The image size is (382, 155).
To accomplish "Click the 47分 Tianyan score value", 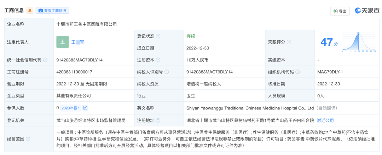I will point(329,42).
